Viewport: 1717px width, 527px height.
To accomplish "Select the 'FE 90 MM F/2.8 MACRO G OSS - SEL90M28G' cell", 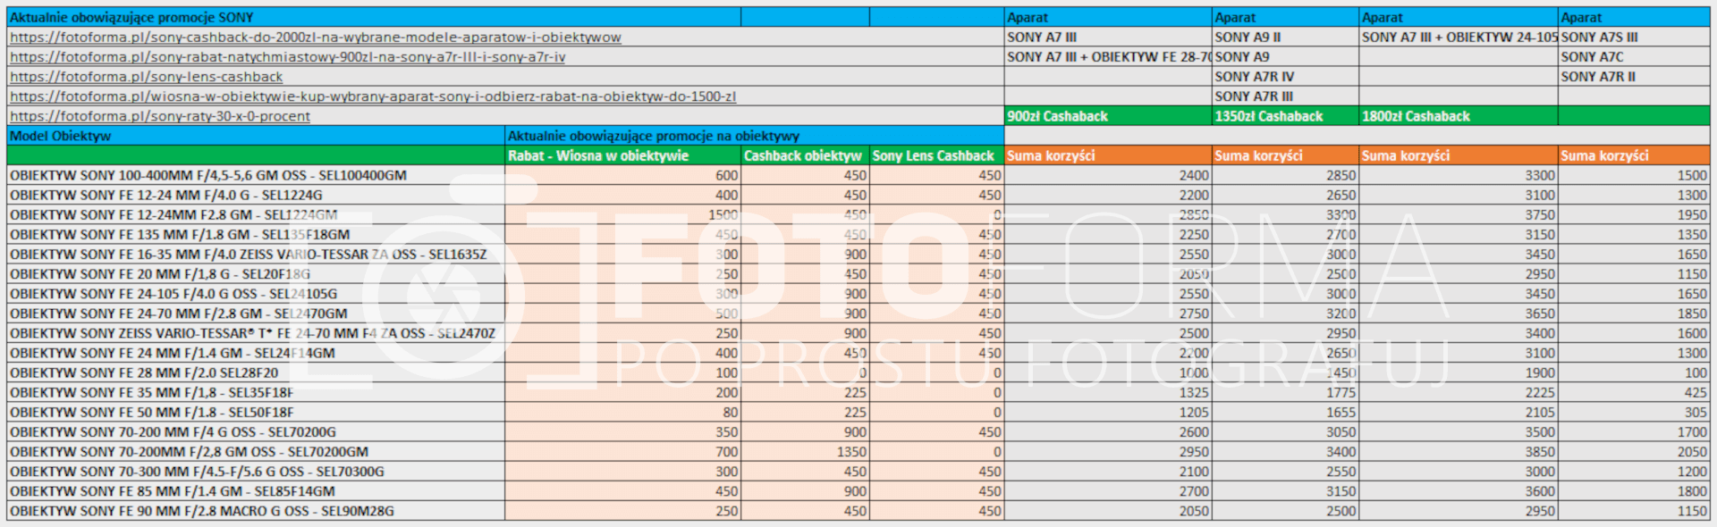I will click(256, 511).
